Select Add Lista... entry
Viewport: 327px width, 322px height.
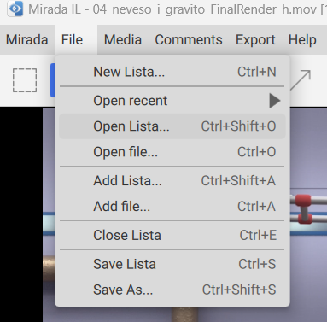click(x=172, y=181)
